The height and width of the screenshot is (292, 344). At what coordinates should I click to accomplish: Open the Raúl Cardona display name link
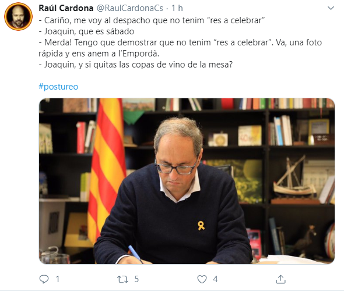pos(66,8)
